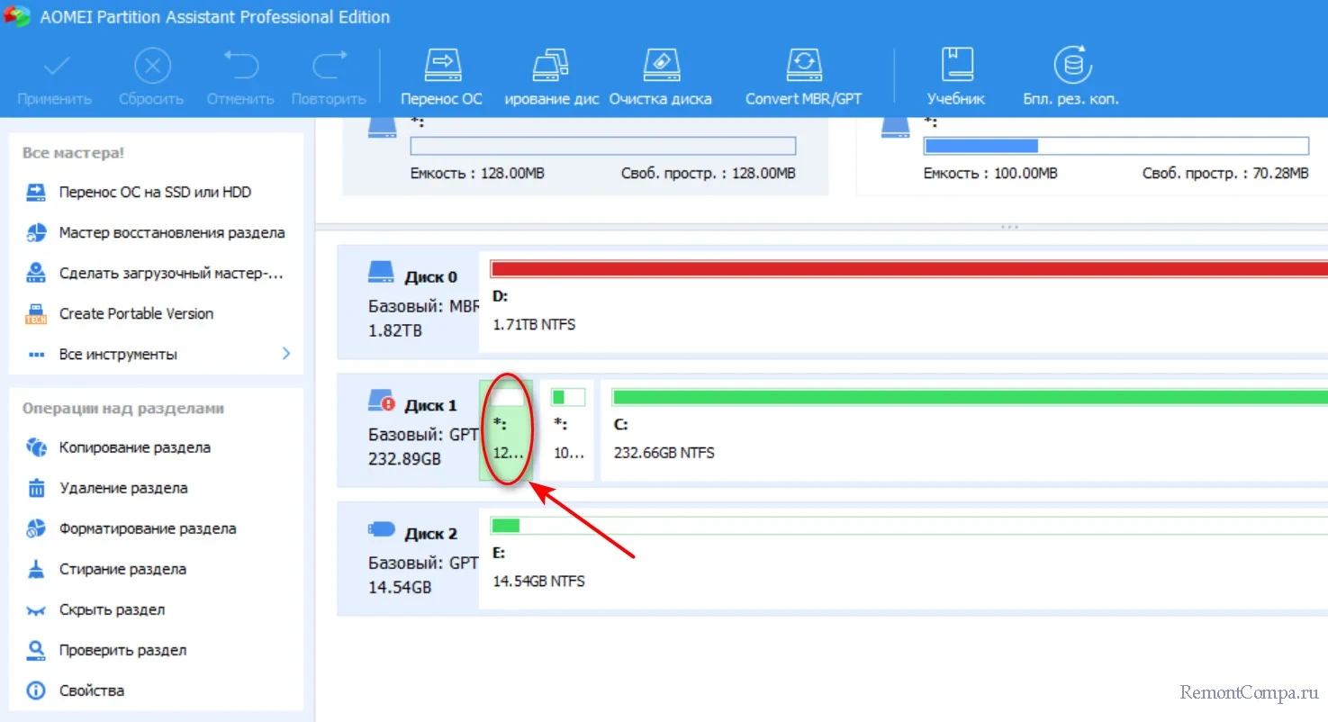Open the Очистка диска wipe tool

pyautogui.click(x=660, y=67)
